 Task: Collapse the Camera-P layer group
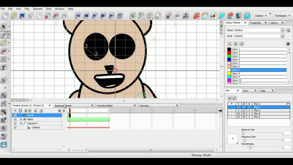[21, 123]
